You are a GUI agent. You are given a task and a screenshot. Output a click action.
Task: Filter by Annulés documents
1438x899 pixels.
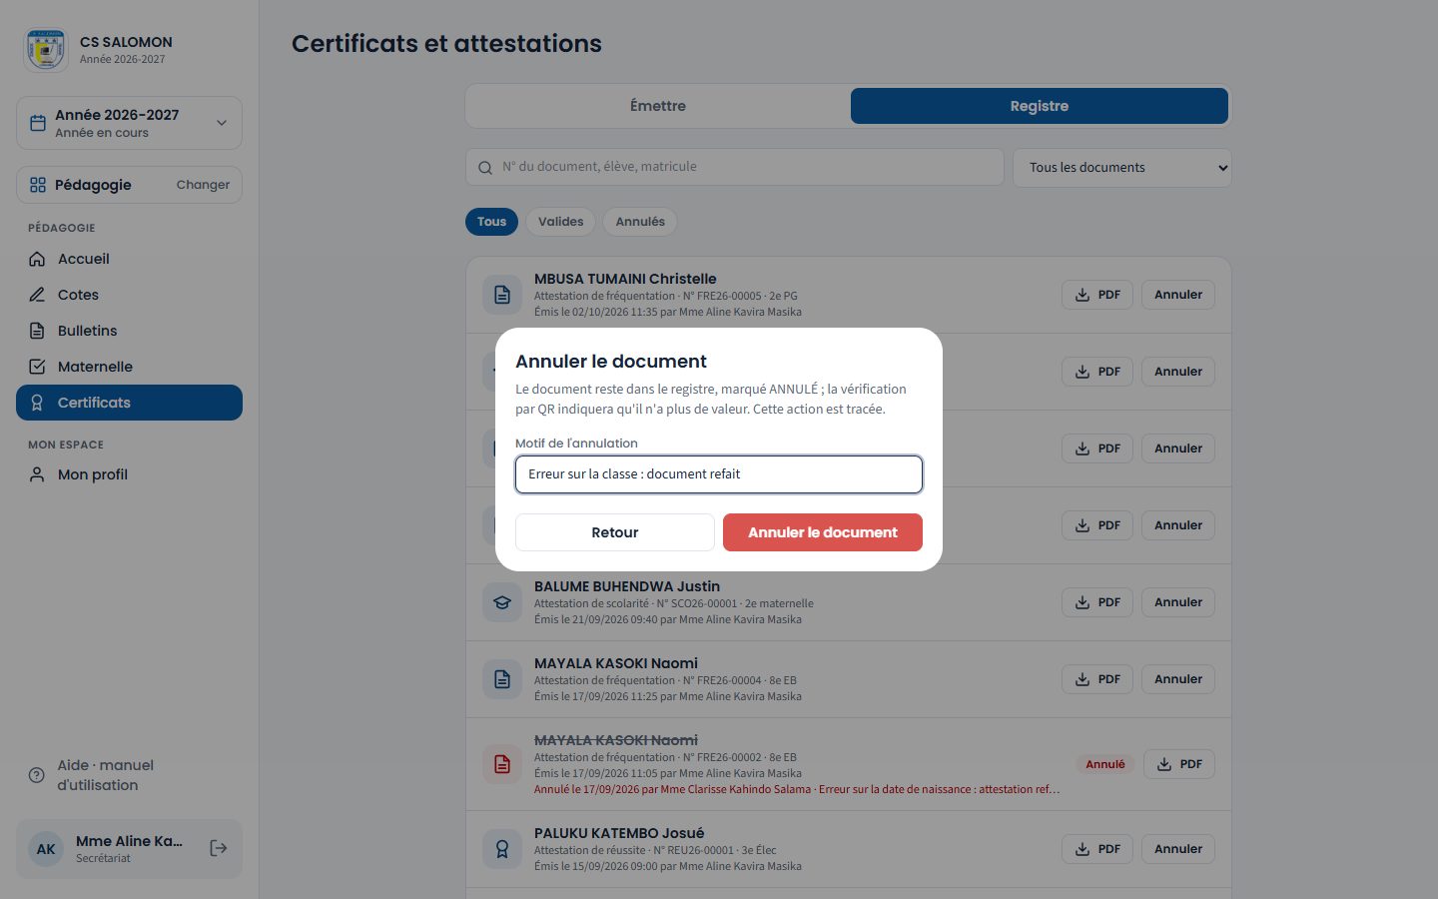tap(640, 222)
